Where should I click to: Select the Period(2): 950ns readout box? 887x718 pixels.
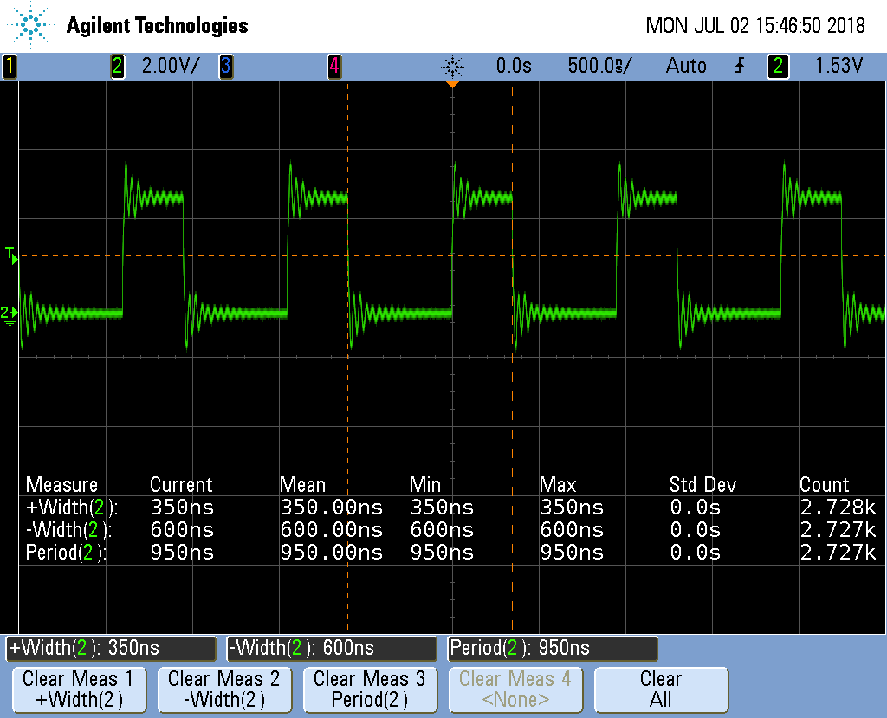tap(553, 648)
